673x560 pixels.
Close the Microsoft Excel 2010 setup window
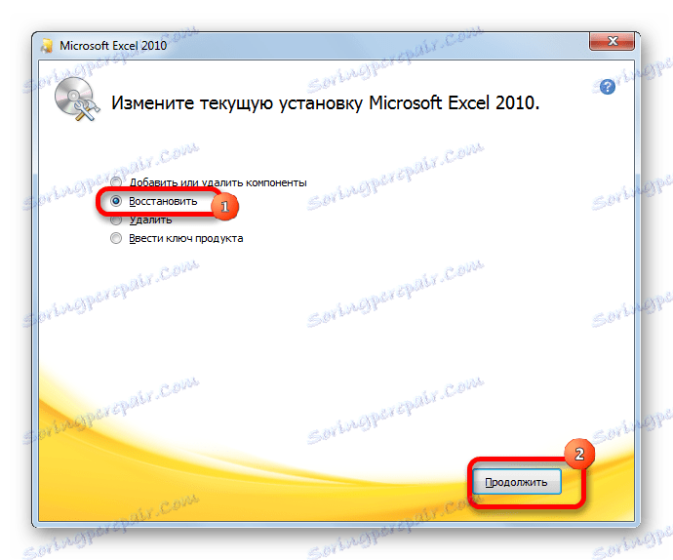613,41
